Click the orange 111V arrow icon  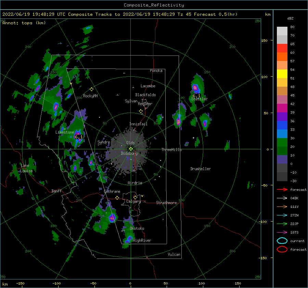coord(282,206)
